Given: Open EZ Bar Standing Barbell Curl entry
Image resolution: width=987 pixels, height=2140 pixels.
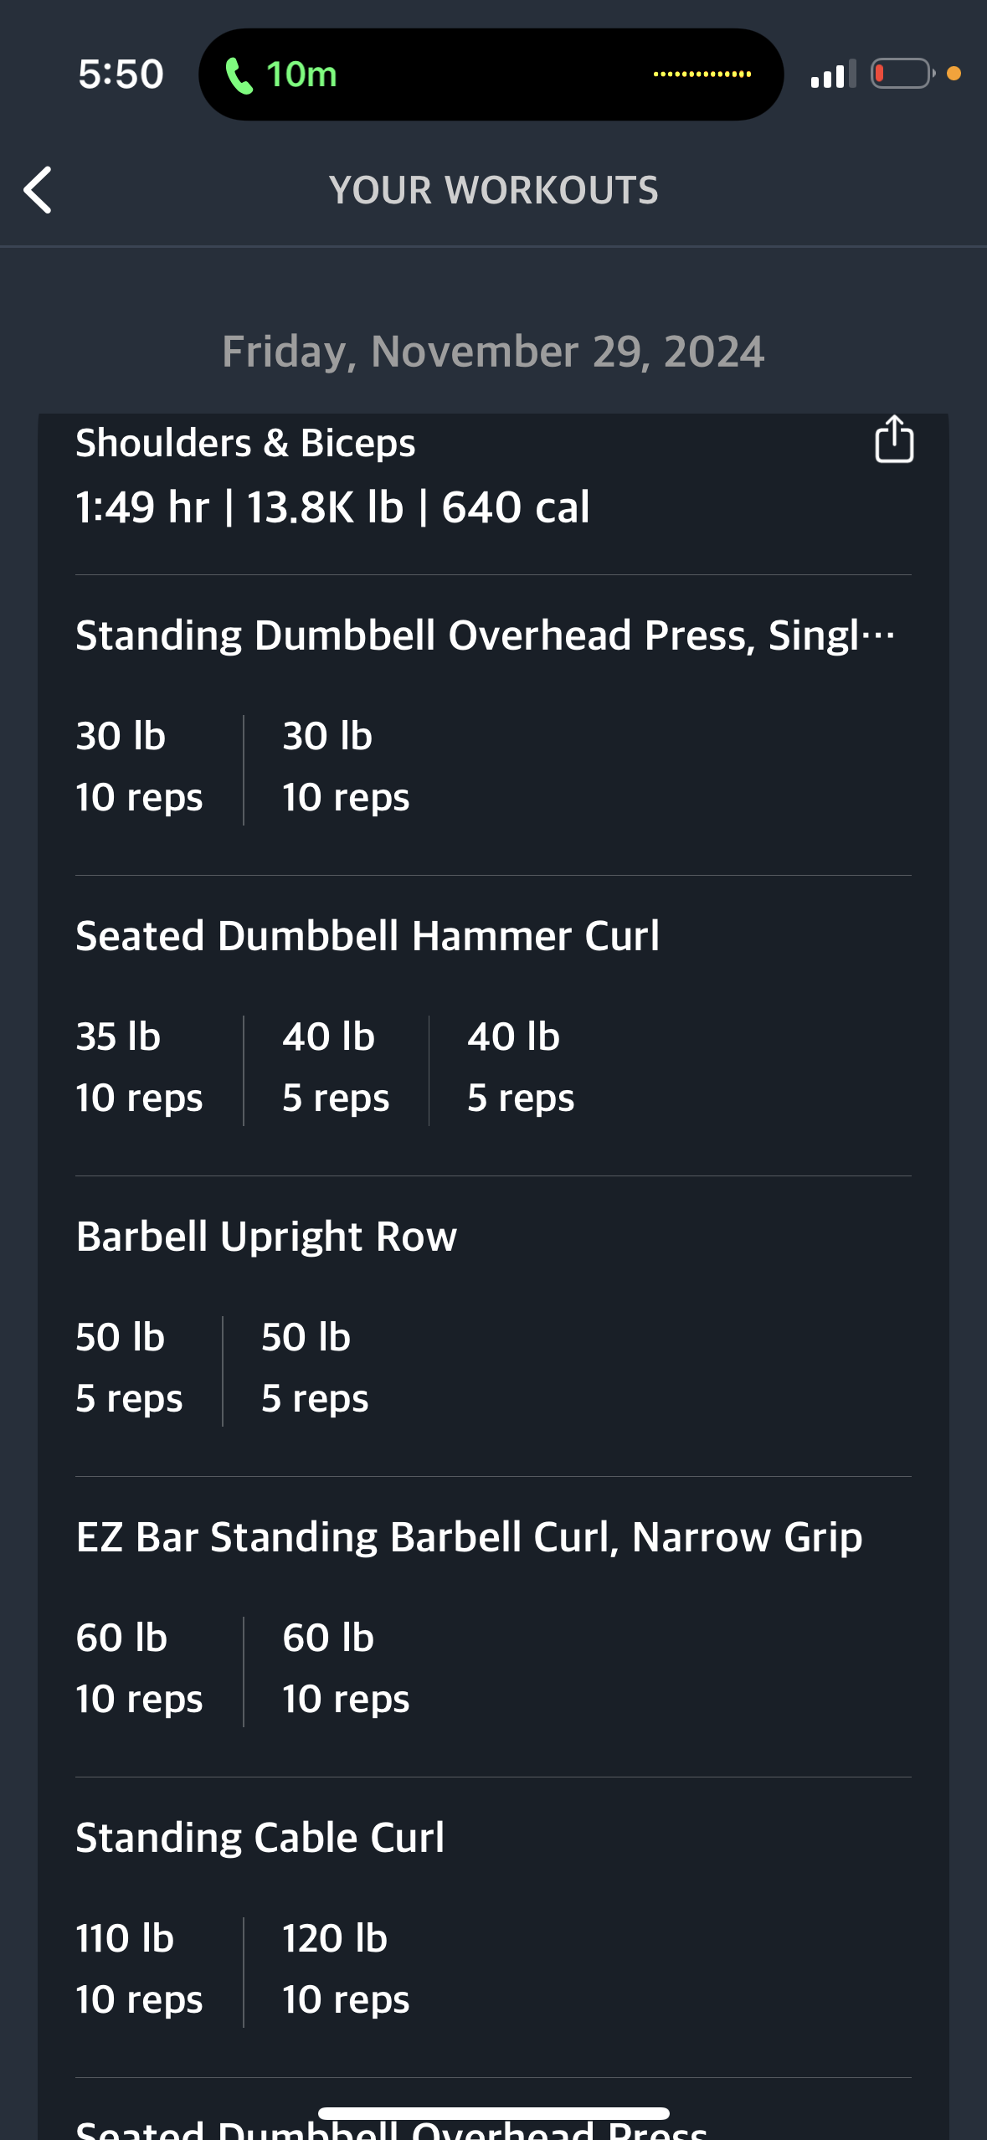Looking at the screenshot, I should click(469, 1537).
